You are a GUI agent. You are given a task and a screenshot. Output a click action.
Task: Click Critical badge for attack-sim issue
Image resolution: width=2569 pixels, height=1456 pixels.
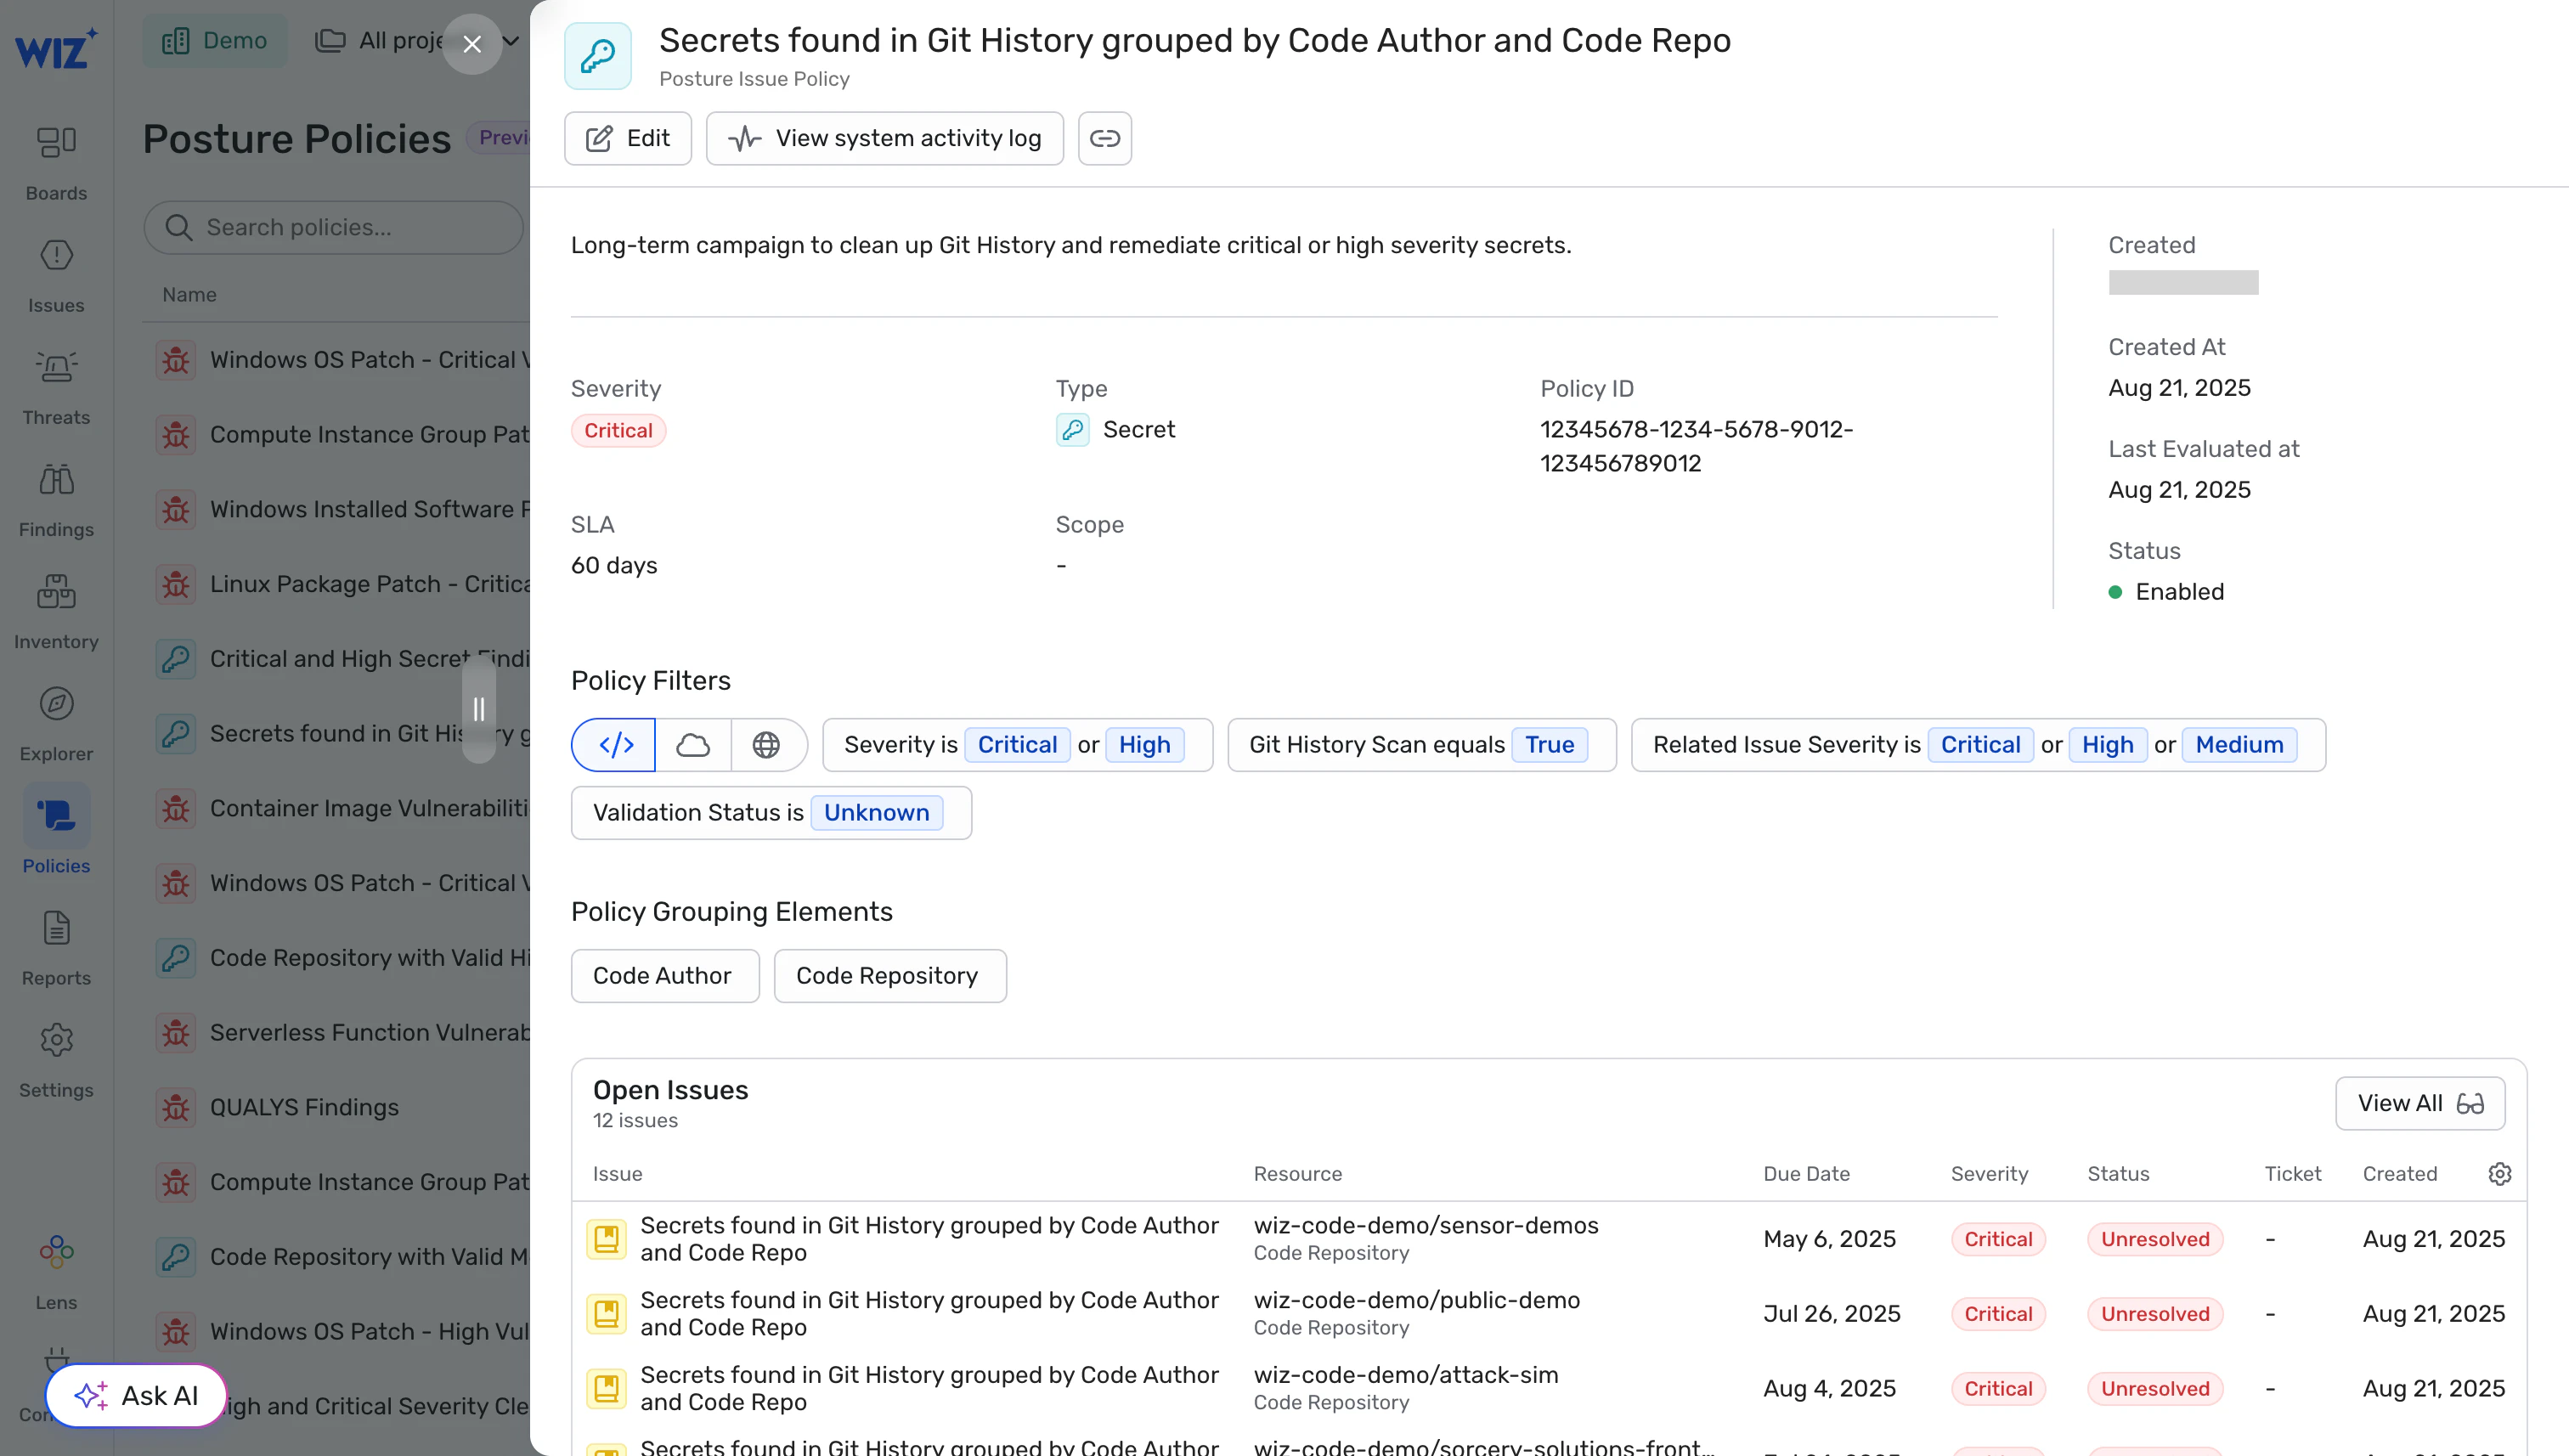click(1998, 1388)
